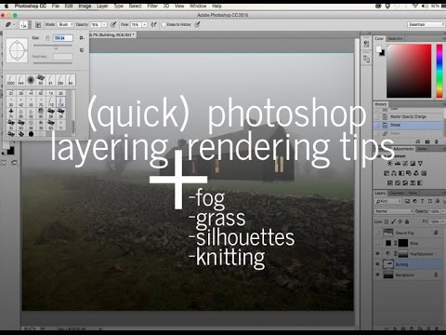
Task: Open the layer filter Kind dropdown
Action: point(388,201)
